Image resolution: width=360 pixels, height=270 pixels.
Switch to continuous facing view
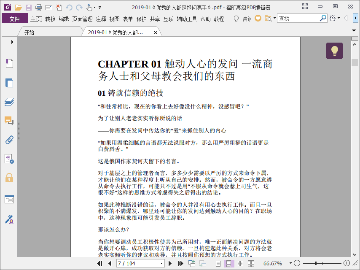(x=251, y=264)
